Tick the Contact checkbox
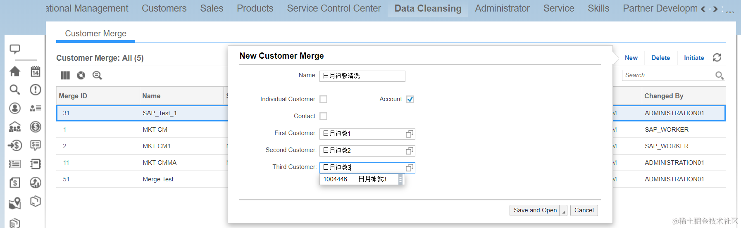Screen dimensions: 741x228 pos(323,116)
